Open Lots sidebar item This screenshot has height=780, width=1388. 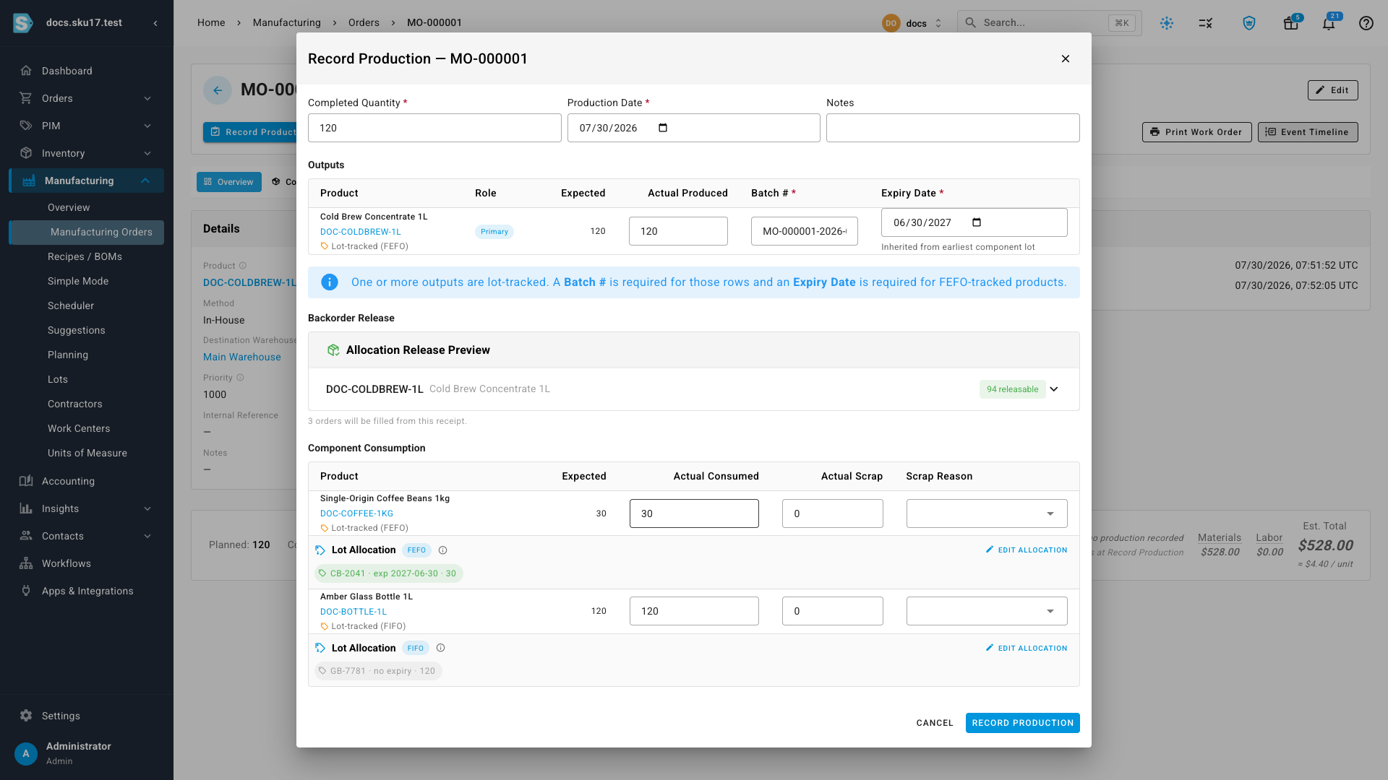point(87,379)
